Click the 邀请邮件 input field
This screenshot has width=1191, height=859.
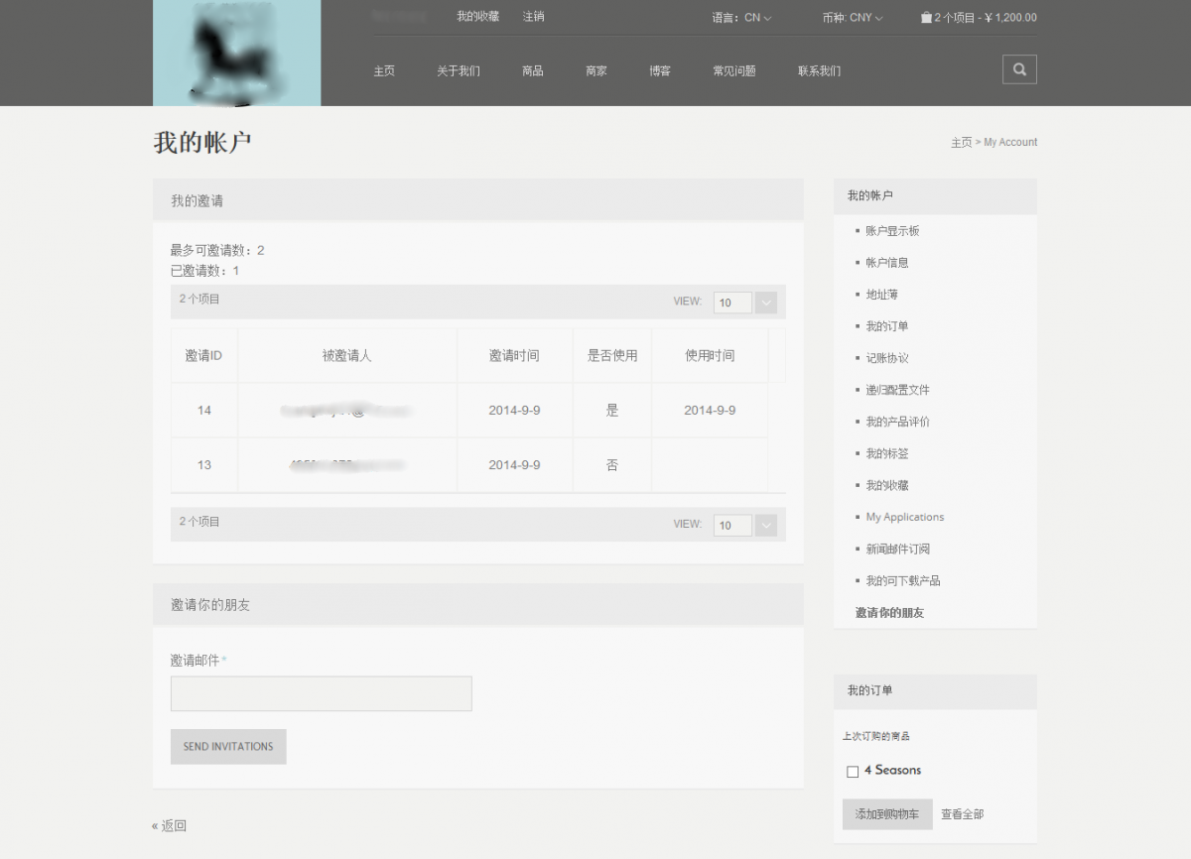pos(321,693)
